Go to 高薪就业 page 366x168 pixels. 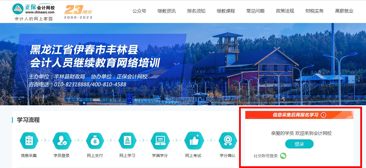tap(344, 11)
